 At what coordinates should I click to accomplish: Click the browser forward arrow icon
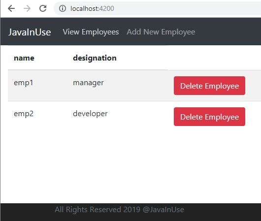point(27,8)
